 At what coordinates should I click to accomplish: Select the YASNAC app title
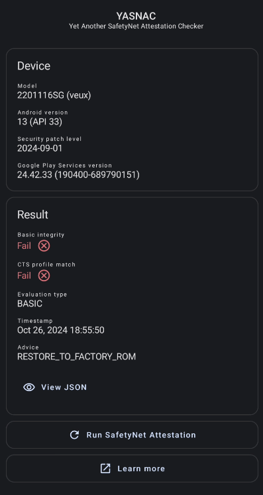click(136, 16)
